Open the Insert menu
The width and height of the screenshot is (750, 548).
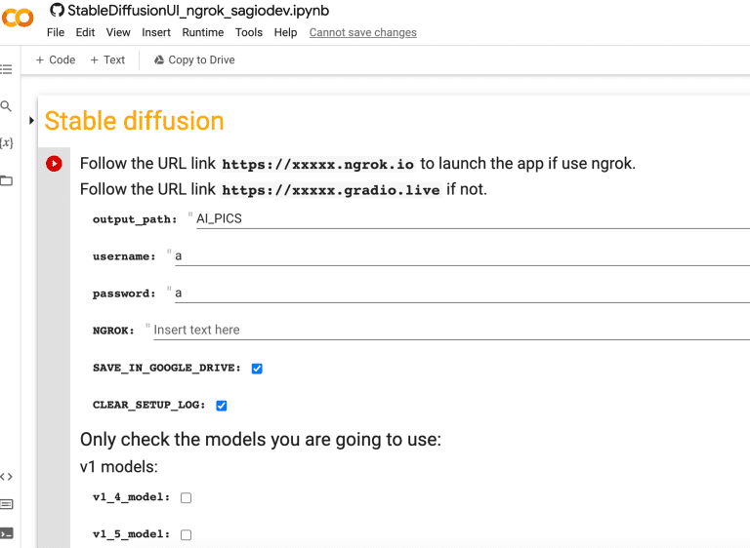pyautogui.click(x=156, y=32)
